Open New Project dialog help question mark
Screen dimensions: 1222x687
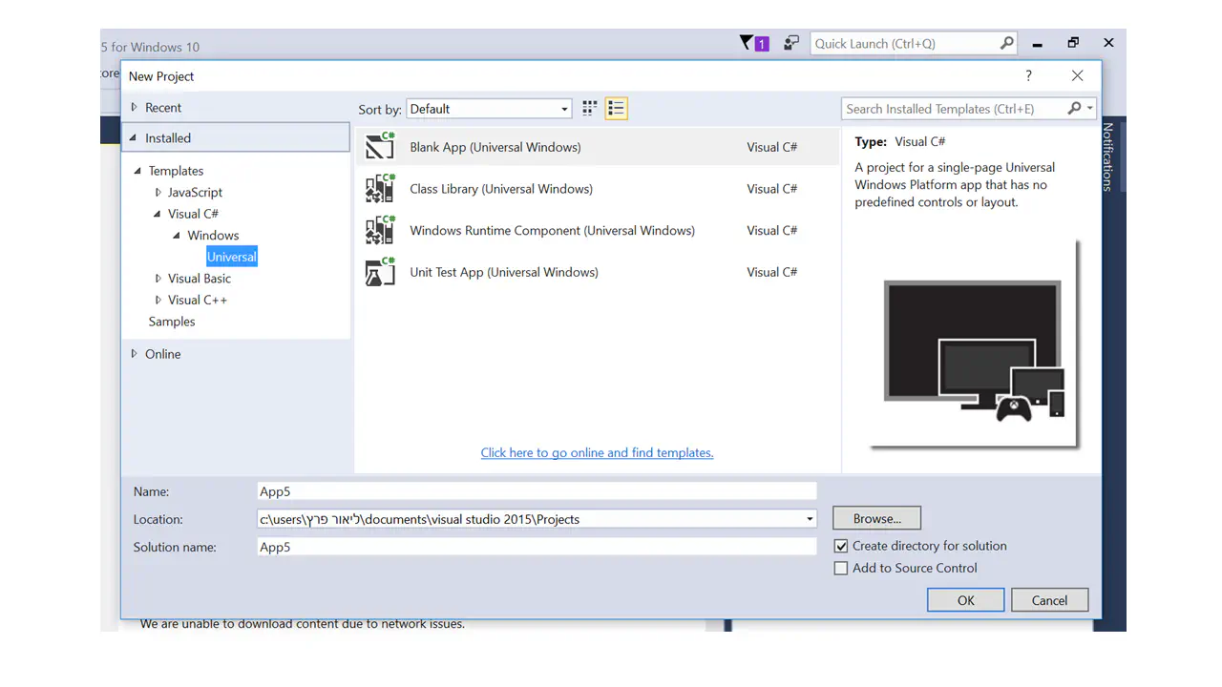point(1028,76)
